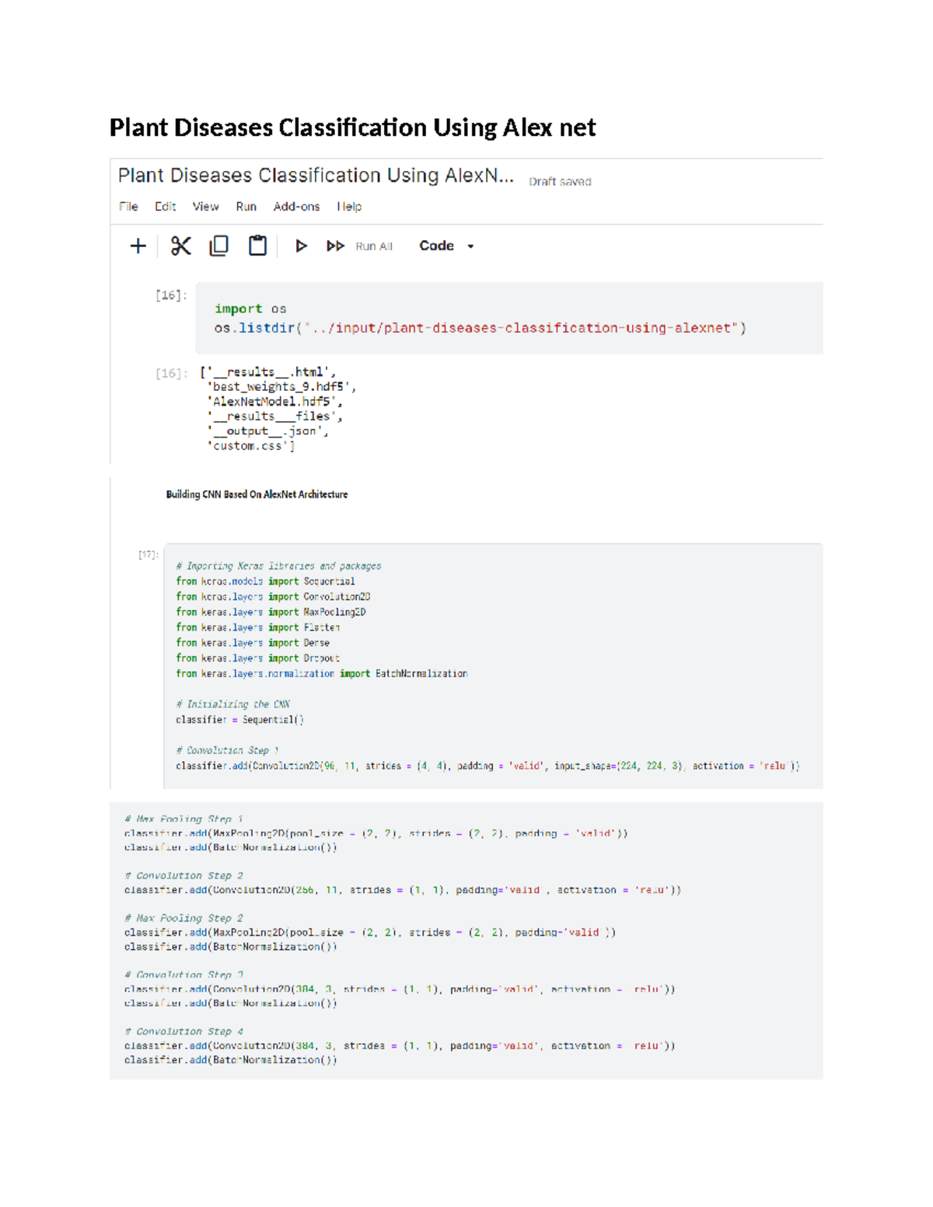
Task: Click the Run All label text
Action: coord(374,246)
